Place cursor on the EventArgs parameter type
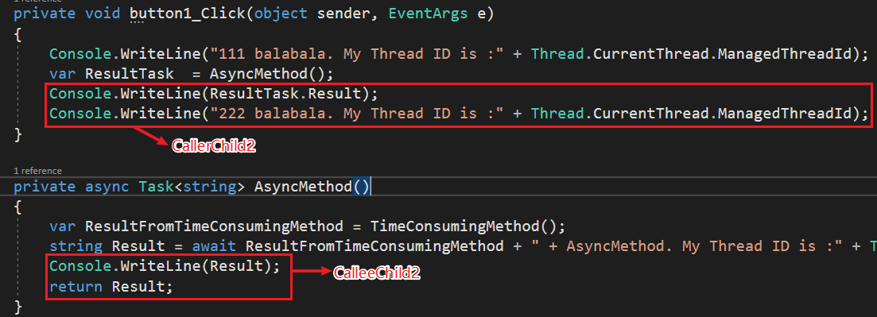Viewport: 877px width, 317px height. (429, 13)
